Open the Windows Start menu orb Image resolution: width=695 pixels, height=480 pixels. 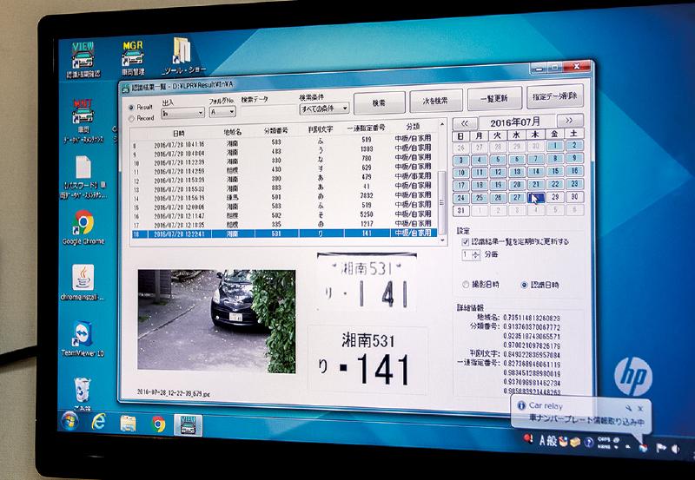pyautogui.click(x=64, y=424)
